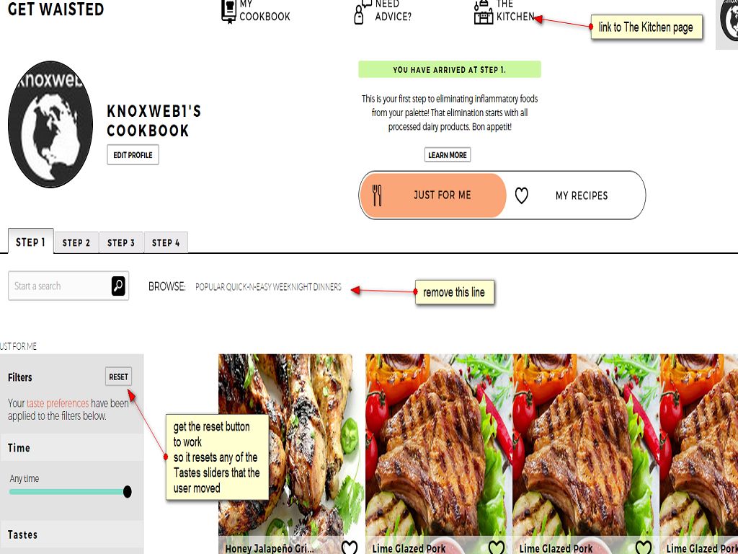Switch to My Recipes view
Screen dimensions: 738x554
(575, 195)
